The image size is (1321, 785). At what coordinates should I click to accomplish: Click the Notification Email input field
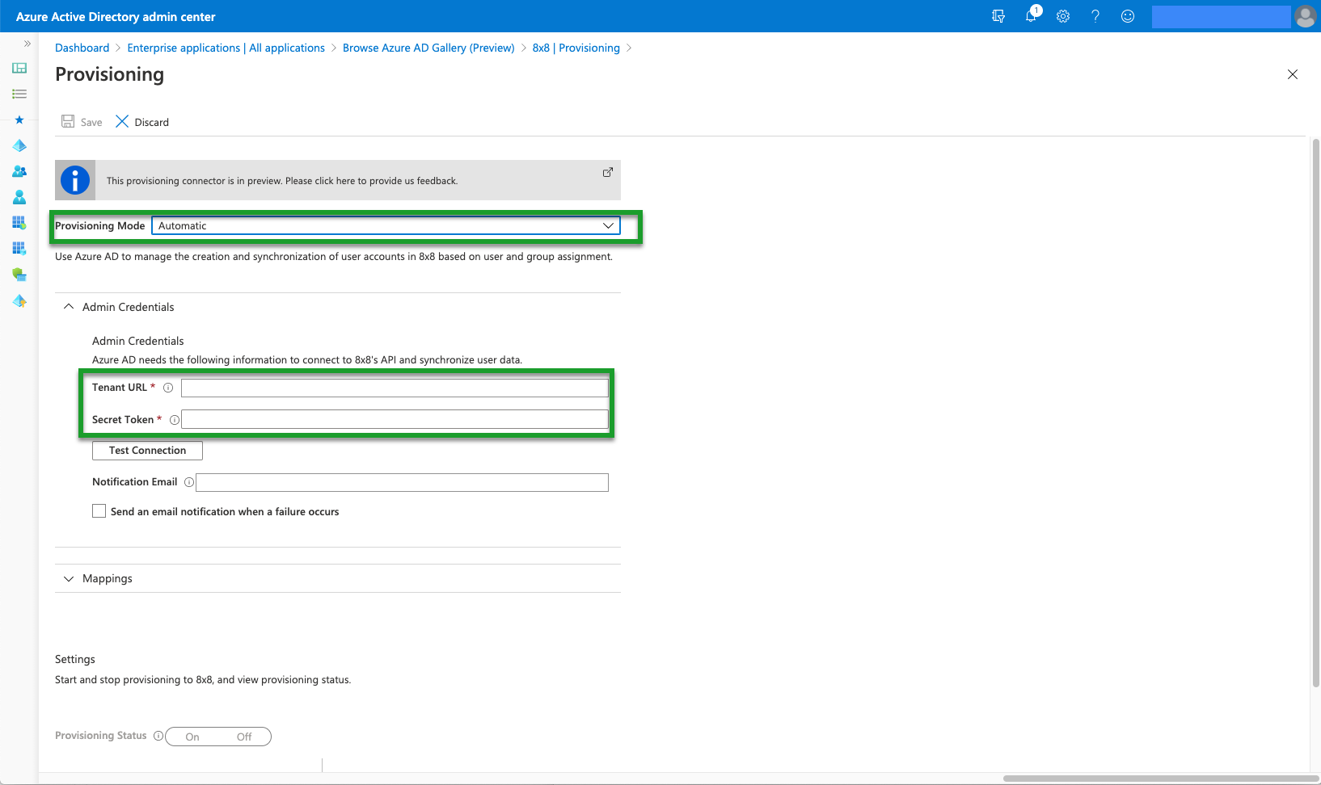[x=402, y=482]
